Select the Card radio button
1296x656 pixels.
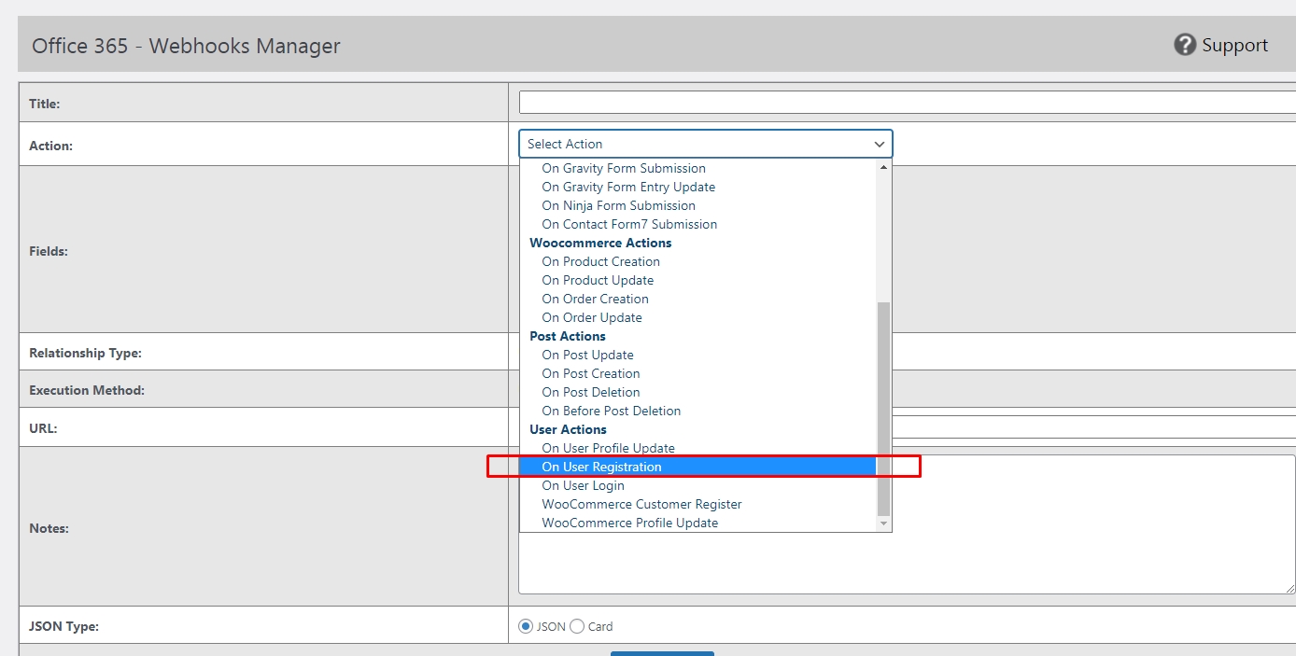point(577,626)
